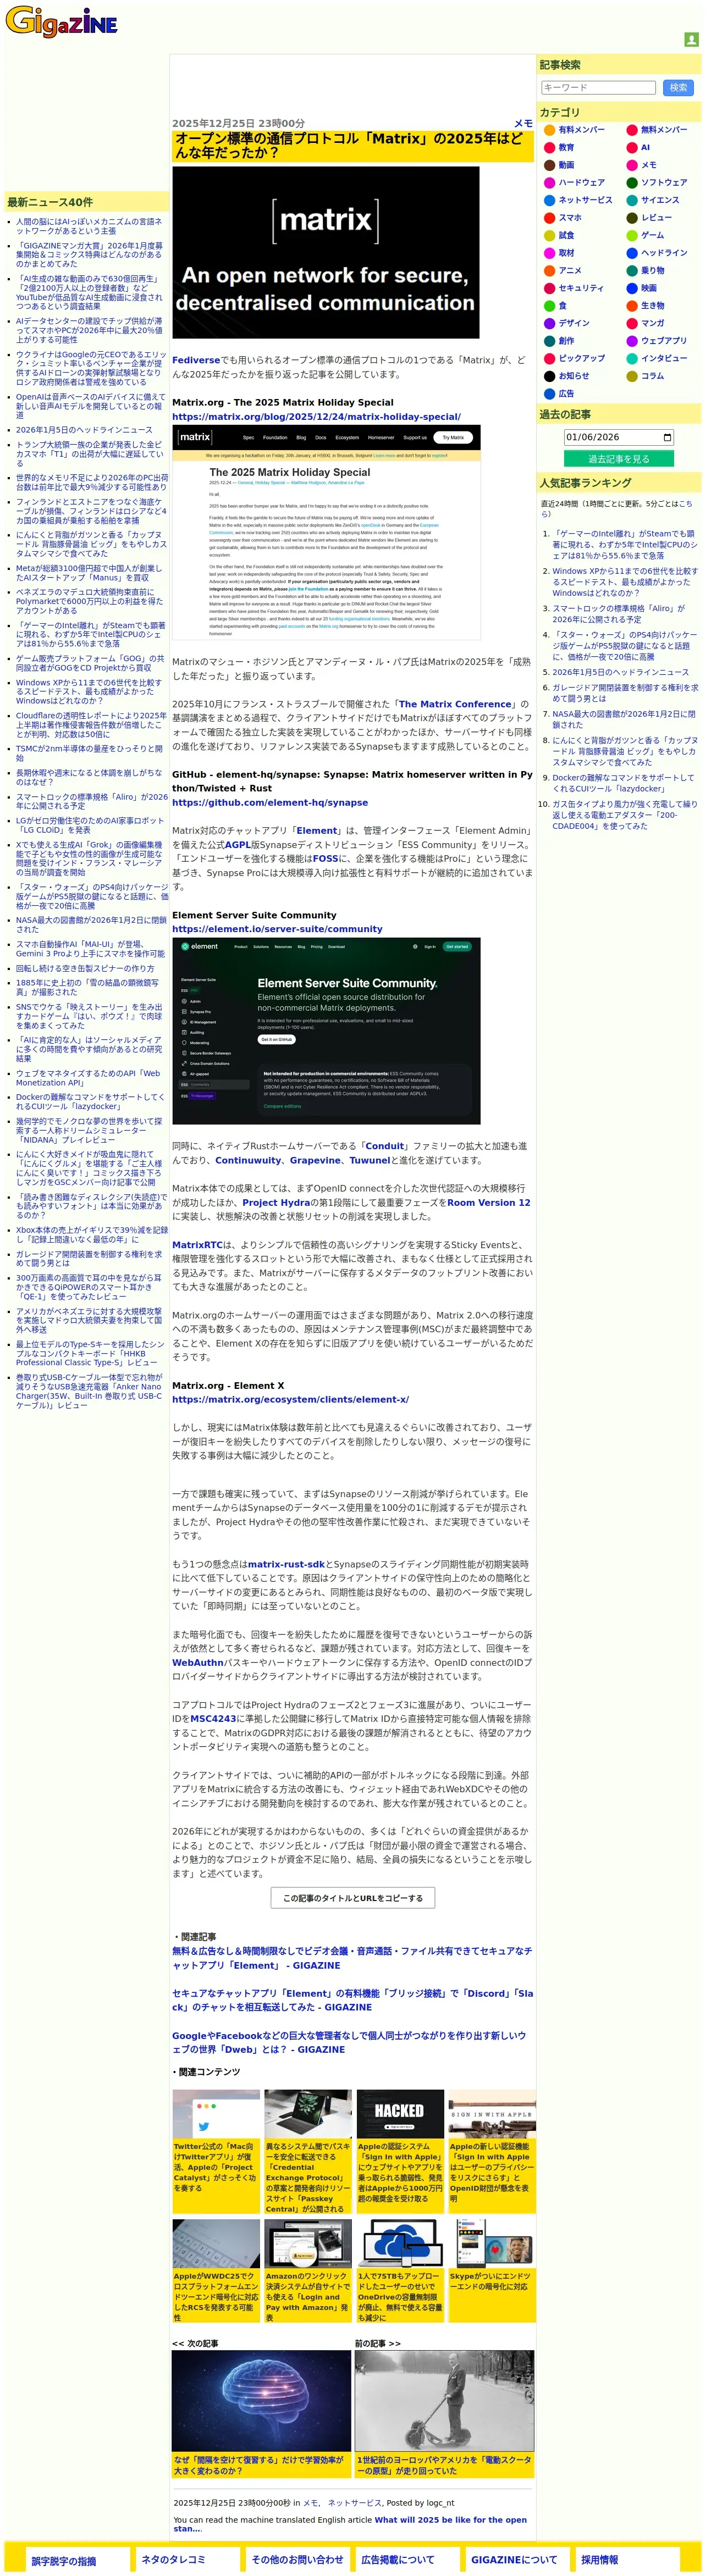
Task: Open the 取材 category
Action: click(x=566, y=253)
